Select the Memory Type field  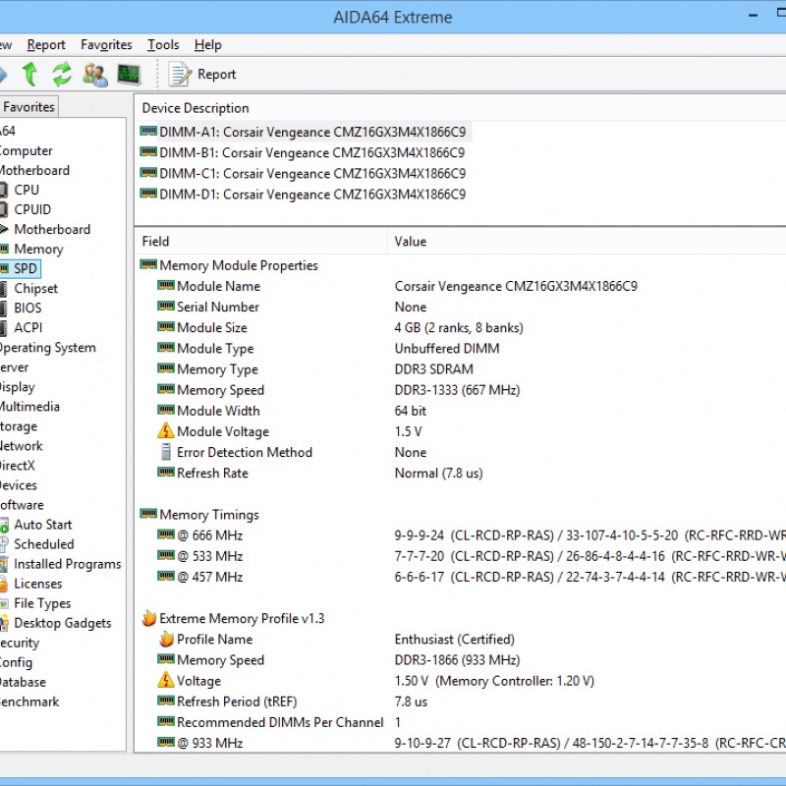[x=217, y=369]
